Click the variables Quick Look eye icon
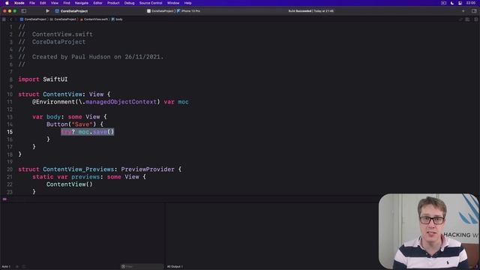480x270 pixels. [17, 267]
